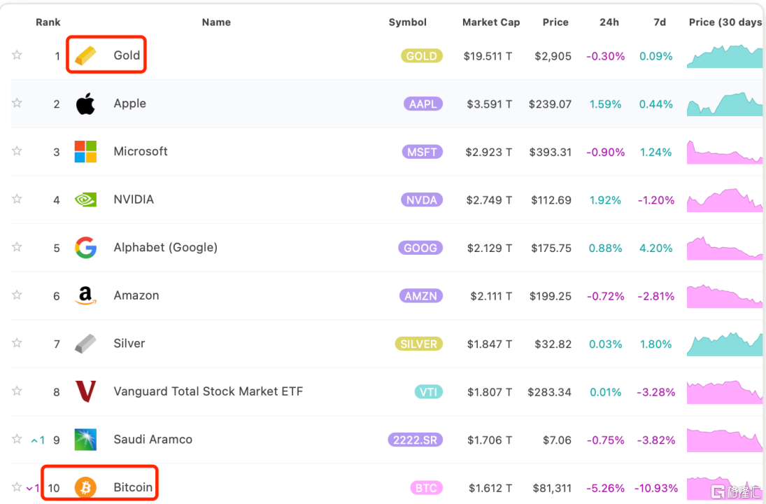The height and width of the screenshot is (504, 766).
Task: Open the Microsoft name link
Action: (141, 151)
